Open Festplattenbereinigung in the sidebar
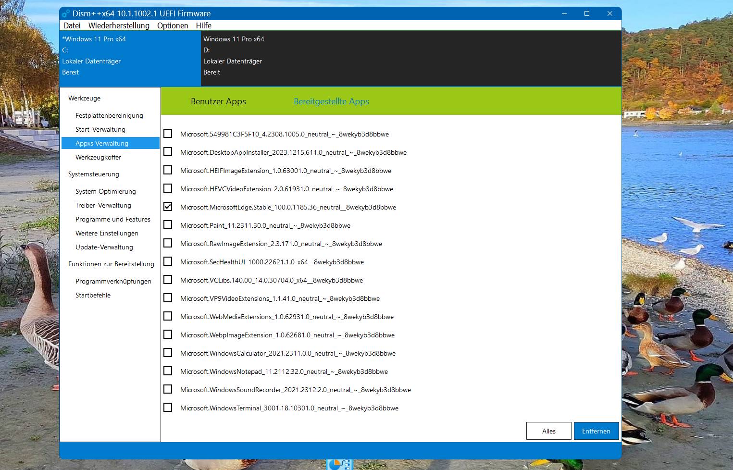Screen dimensions: 733x470 click(109, 115)
